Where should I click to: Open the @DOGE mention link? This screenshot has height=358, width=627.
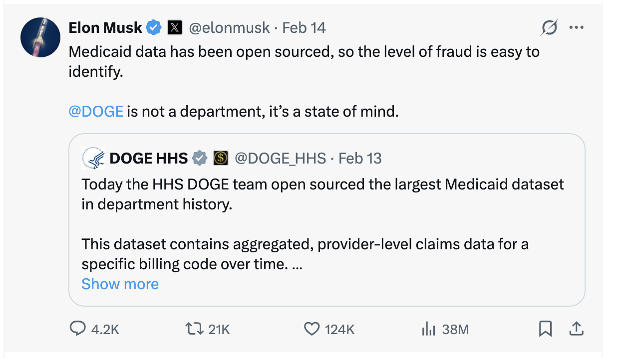click(x=95, y=111)
